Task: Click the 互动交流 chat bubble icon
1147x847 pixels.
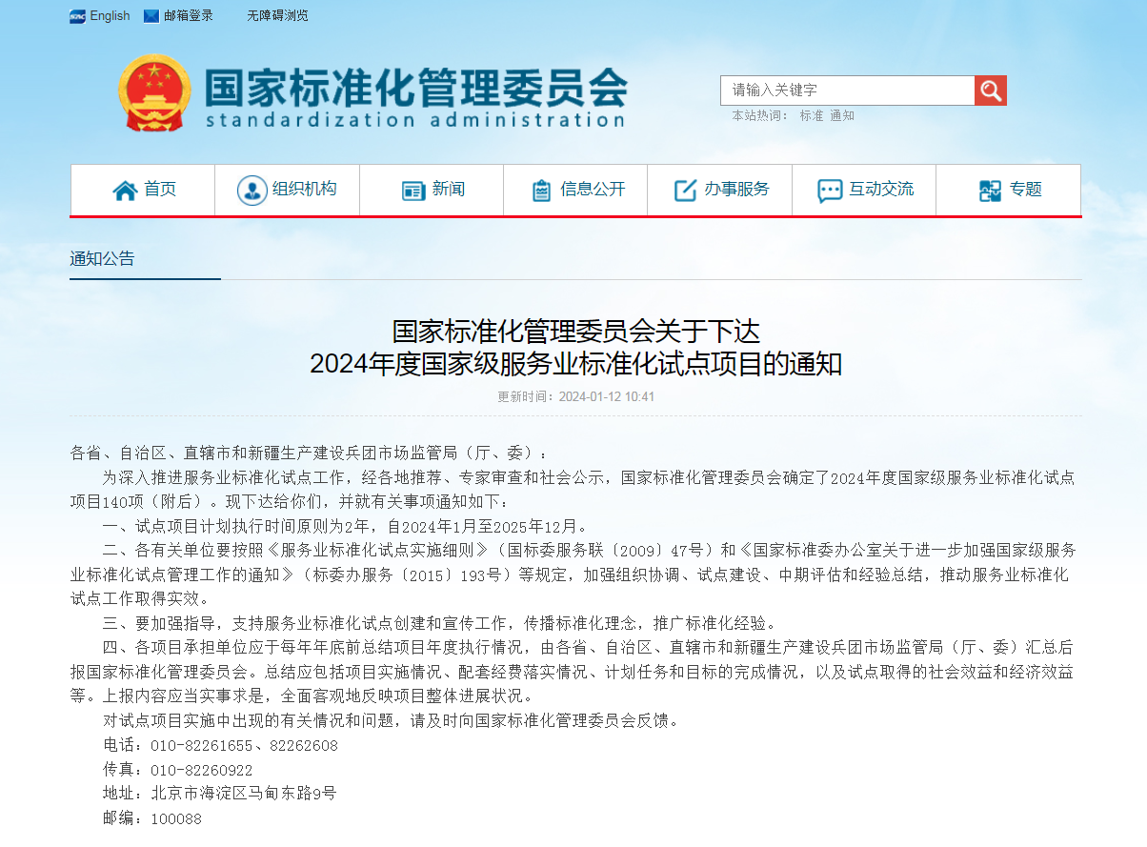Action: point(829,191)
